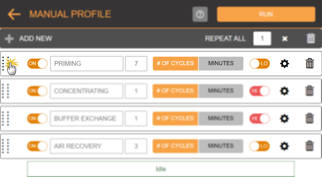Screen dimensions: 322x177
Task: Toggle the HI switch on the Concentrating row
Action: [x=259, y=91]
